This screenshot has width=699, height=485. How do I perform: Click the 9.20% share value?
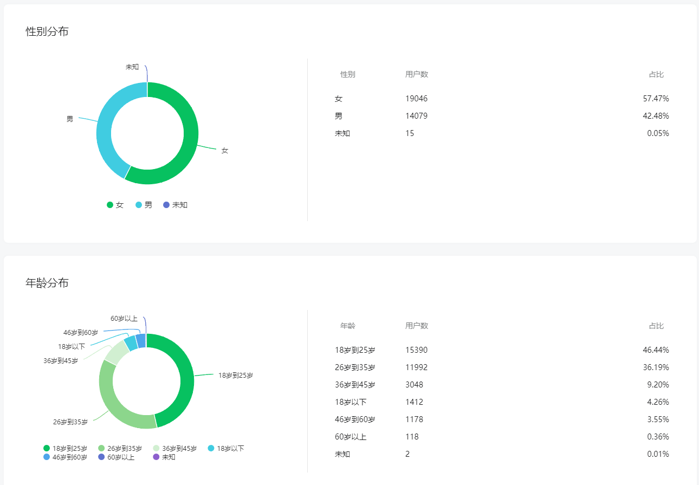tap(658, 385)
